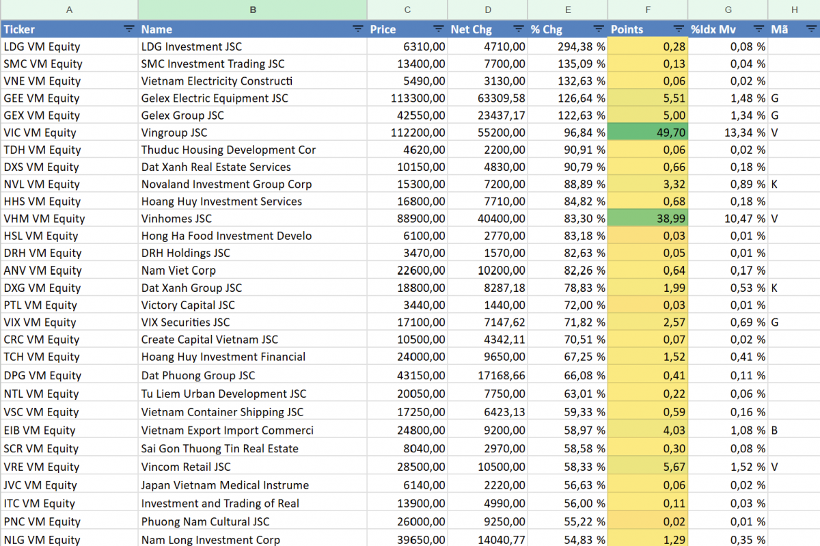This screenshot has height=546, width=820.
Task: Select column E header
Action: pos(568,10)
